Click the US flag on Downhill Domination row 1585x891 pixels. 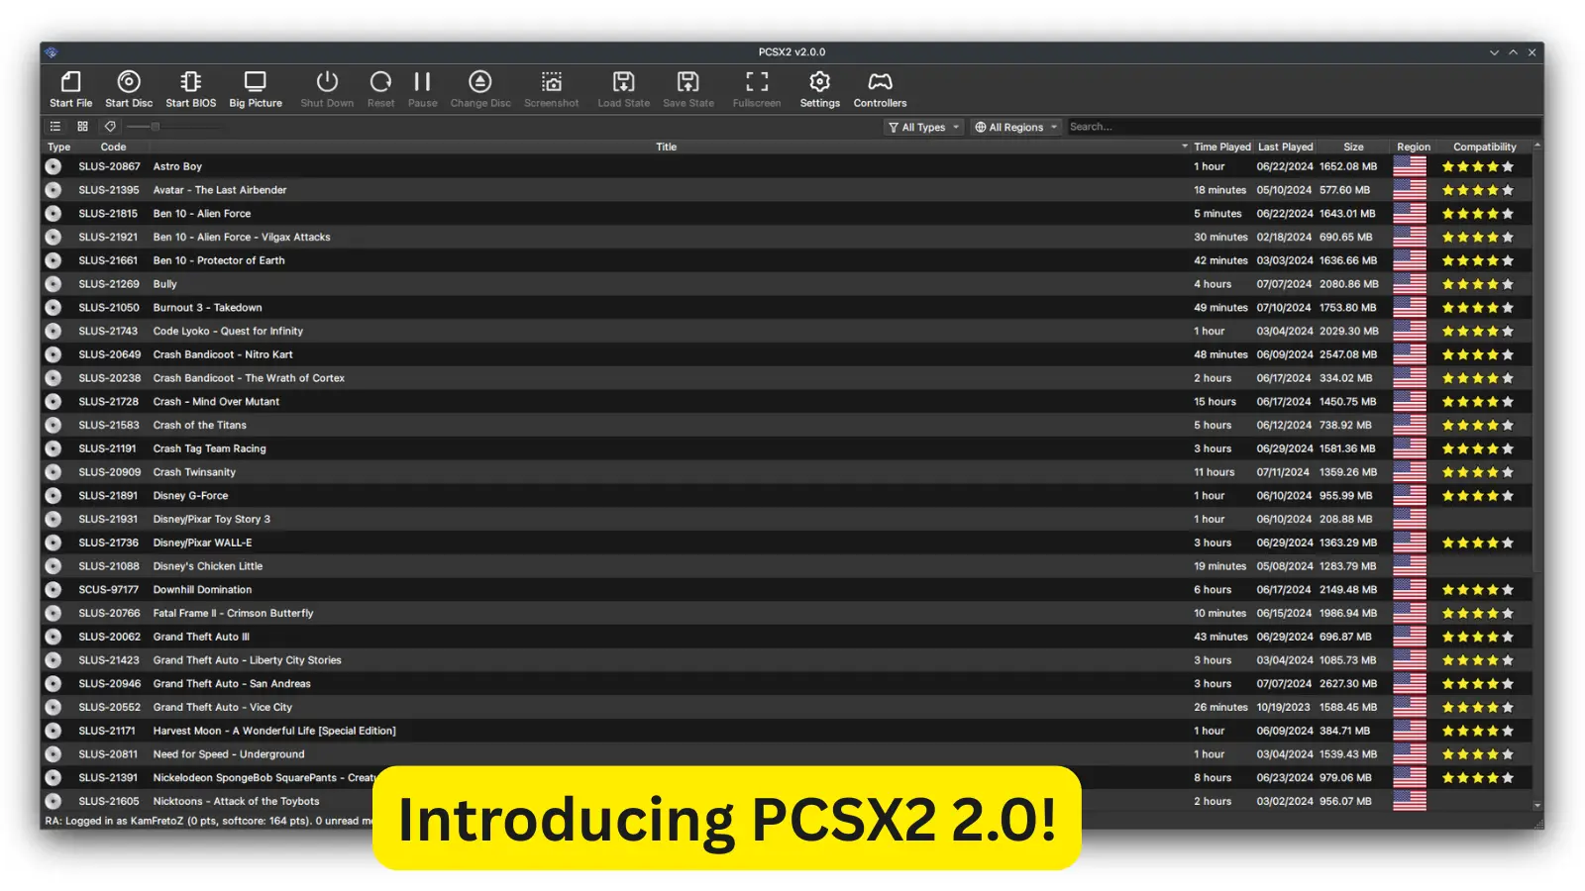click(1409, 589)
